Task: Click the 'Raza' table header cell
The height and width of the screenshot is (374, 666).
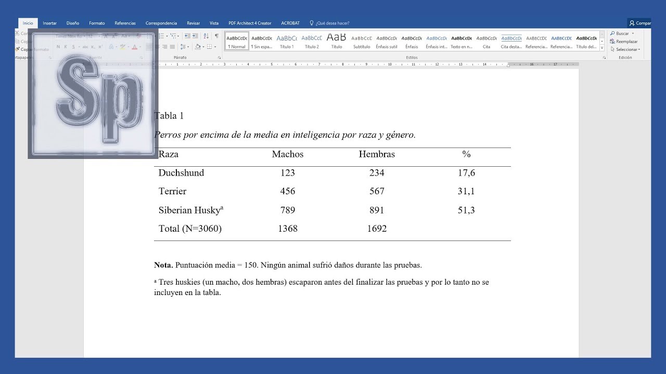Action: tap(169, 154)
